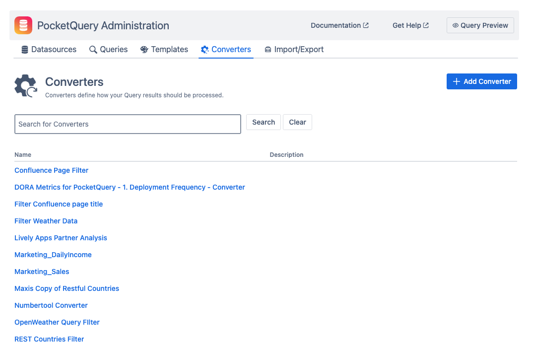Click the plus icon on Add Converter
The height and width of the screenshot is (347, 533).
point(456,81)
